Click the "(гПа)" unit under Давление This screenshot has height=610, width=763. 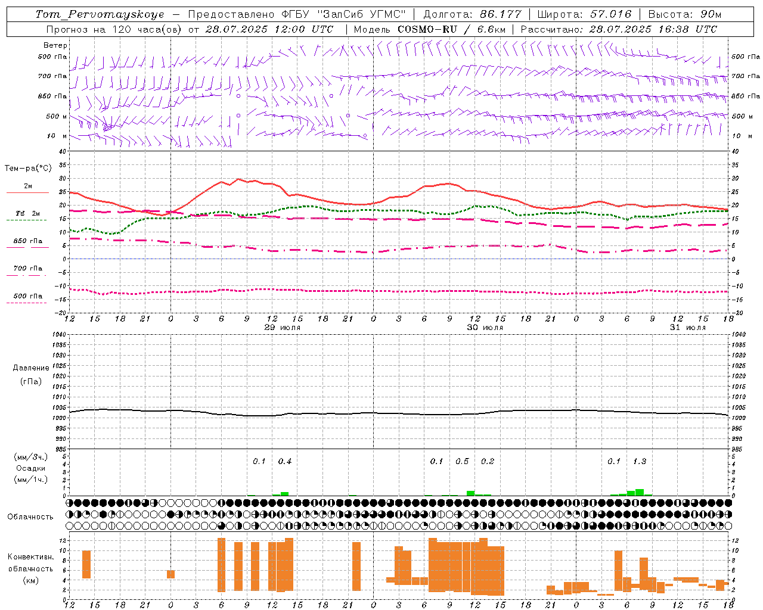click(x=31, y=381)
